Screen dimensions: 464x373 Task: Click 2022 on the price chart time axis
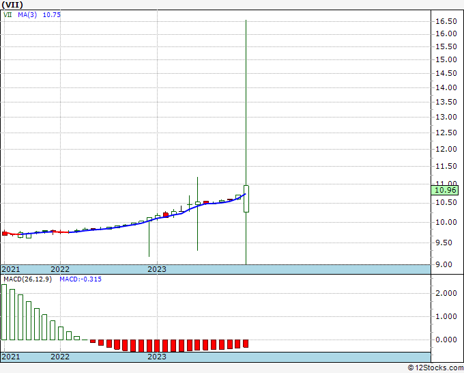pos(60,269)
